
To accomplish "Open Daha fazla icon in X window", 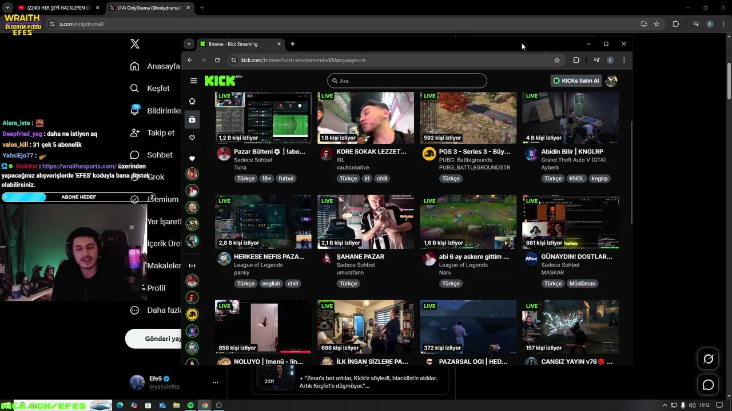I will 134,310.
